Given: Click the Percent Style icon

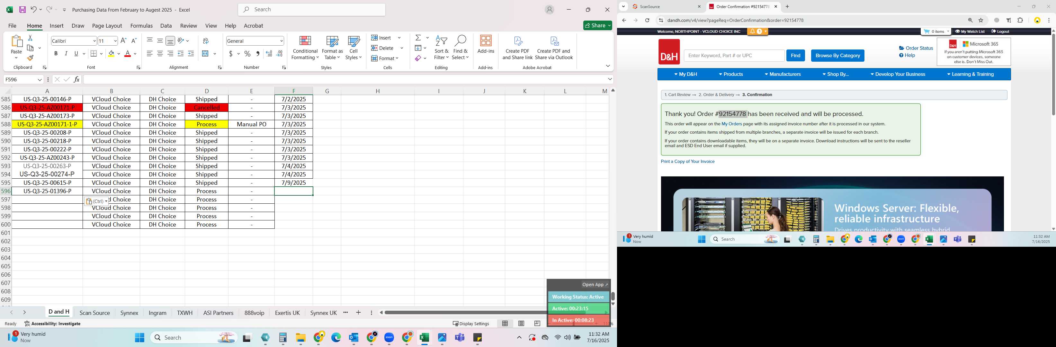Looking at the screenshot, I should (x=247, y=54).
